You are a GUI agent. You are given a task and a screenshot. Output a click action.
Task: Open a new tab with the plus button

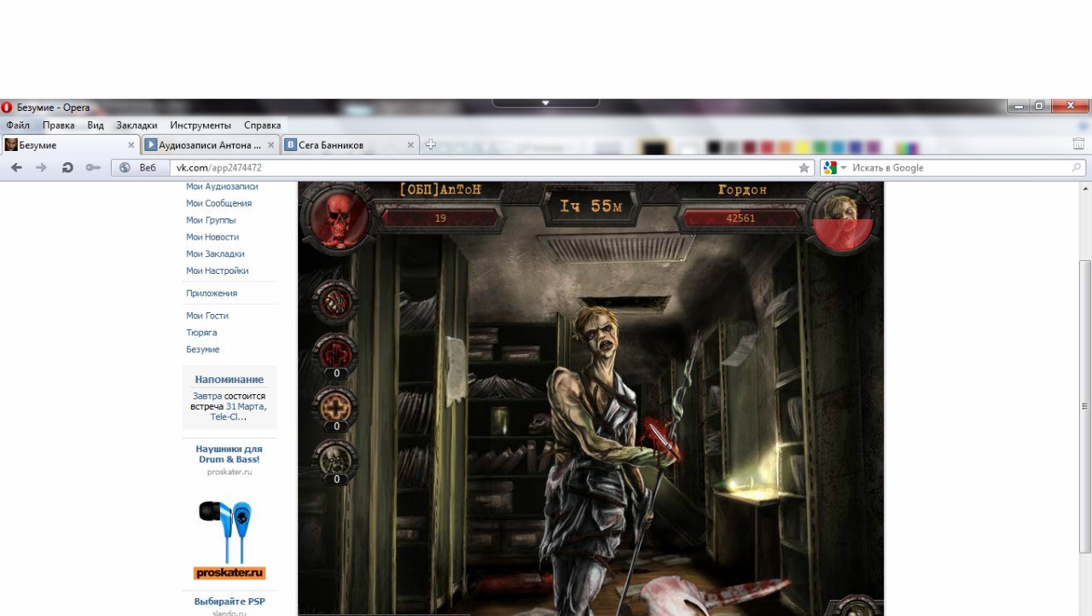(431, 145)
